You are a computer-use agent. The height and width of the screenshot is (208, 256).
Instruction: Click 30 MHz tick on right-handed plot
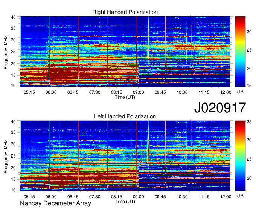click(13, 40)
